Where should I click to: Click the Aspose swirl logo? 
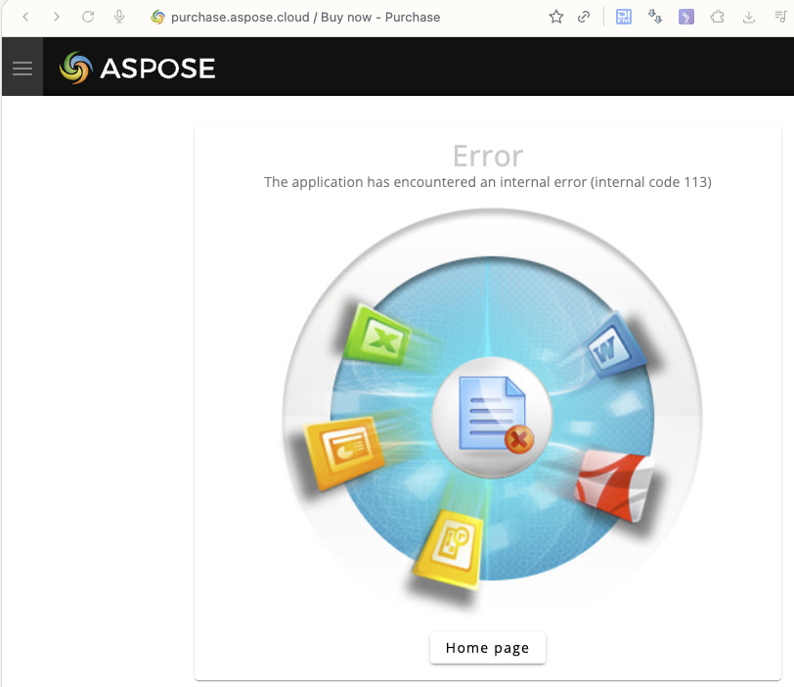(x=76, y=68)
